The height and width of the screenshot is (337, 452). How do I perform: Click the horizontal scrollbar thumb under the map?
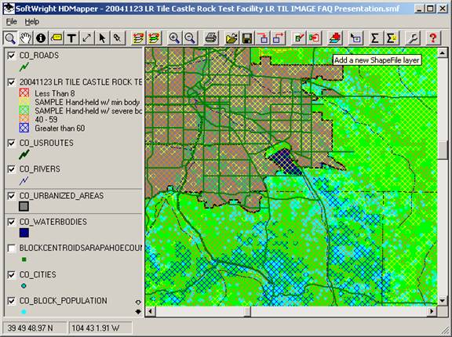[246, 311]
